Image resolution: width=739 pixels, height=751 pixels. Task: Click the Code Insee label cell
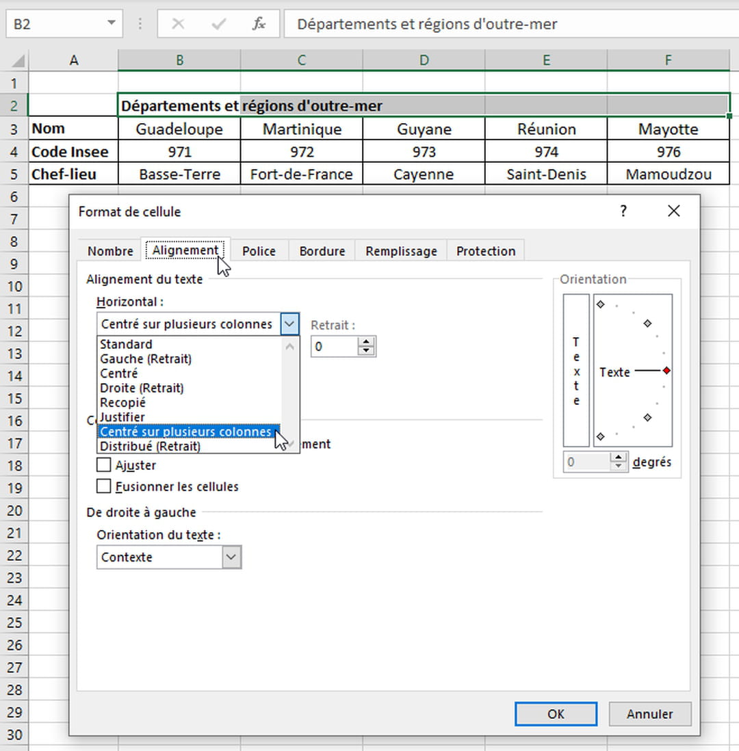click(73, 152)
